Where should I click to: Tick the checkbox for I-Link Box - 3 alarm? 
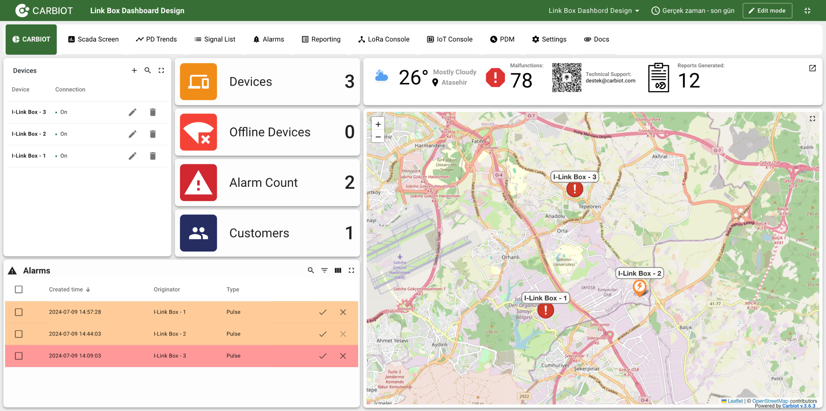tap(19, 356)
